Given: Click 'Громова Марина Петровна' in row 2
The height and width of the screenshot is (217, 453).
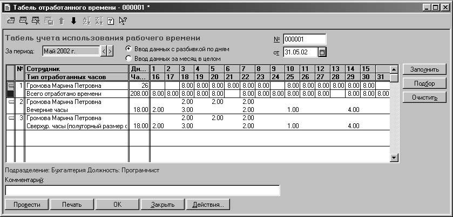Looking at the screenshot, I should point(77,102).
